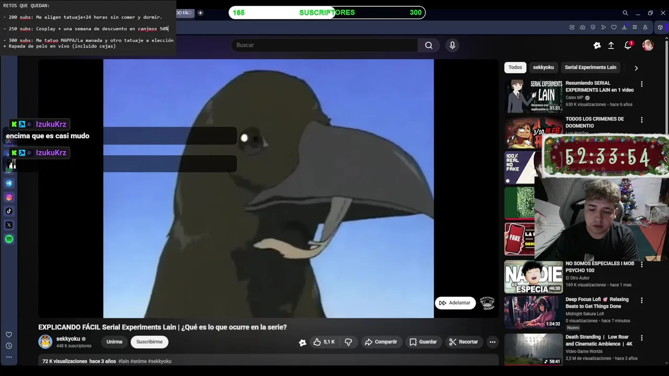Dislike the video with thumbs down

(x=348, y=342)
